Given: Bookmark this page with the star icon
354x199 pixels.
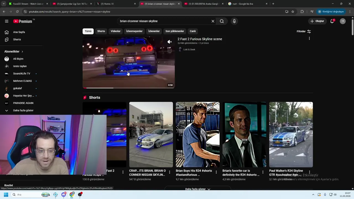Looking at the screenshot, I should (x=293, y=12).
